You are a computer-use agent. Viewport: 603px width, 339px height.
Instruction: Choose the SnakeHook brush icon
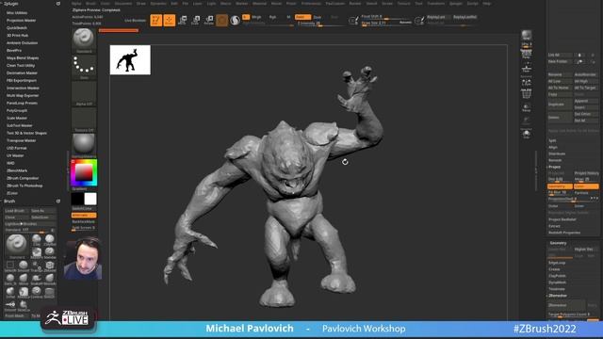pyautogui.click(x=37, y=279)
